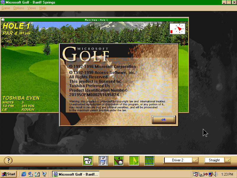Open the Game menu

click(6, 8)
